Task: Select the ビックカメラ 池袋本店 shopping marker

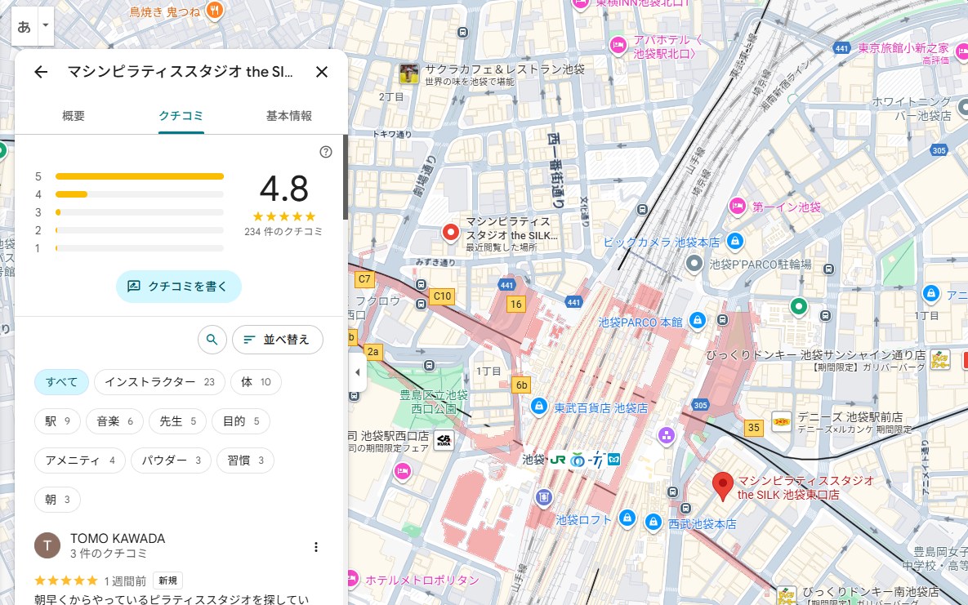Action: pyautogui.click(x=735, y=242)
